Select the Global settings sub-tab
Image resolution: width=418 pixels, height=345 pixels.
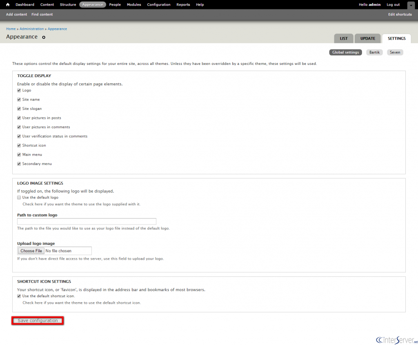(345, 52)
